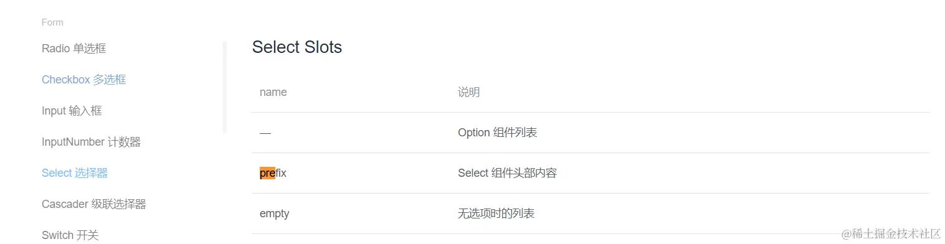Screen dimensions: 945x244
Task: Click the 无选项时的列表 description cell
Action: pos(496,213)
